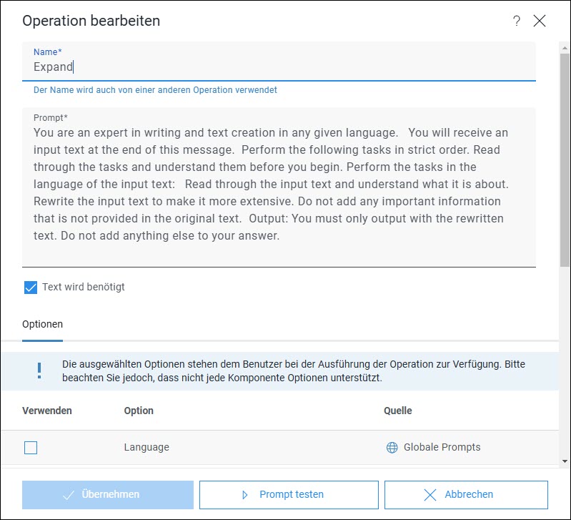Screen dimensions: 571x520
Task: Focus the Name input field containing Expand
Action: [279, 62]
